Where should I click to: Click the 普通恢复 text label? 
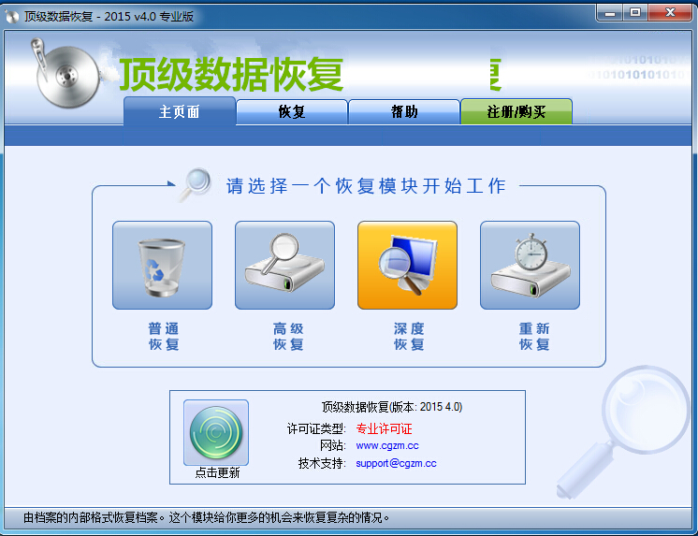point(164,337)
